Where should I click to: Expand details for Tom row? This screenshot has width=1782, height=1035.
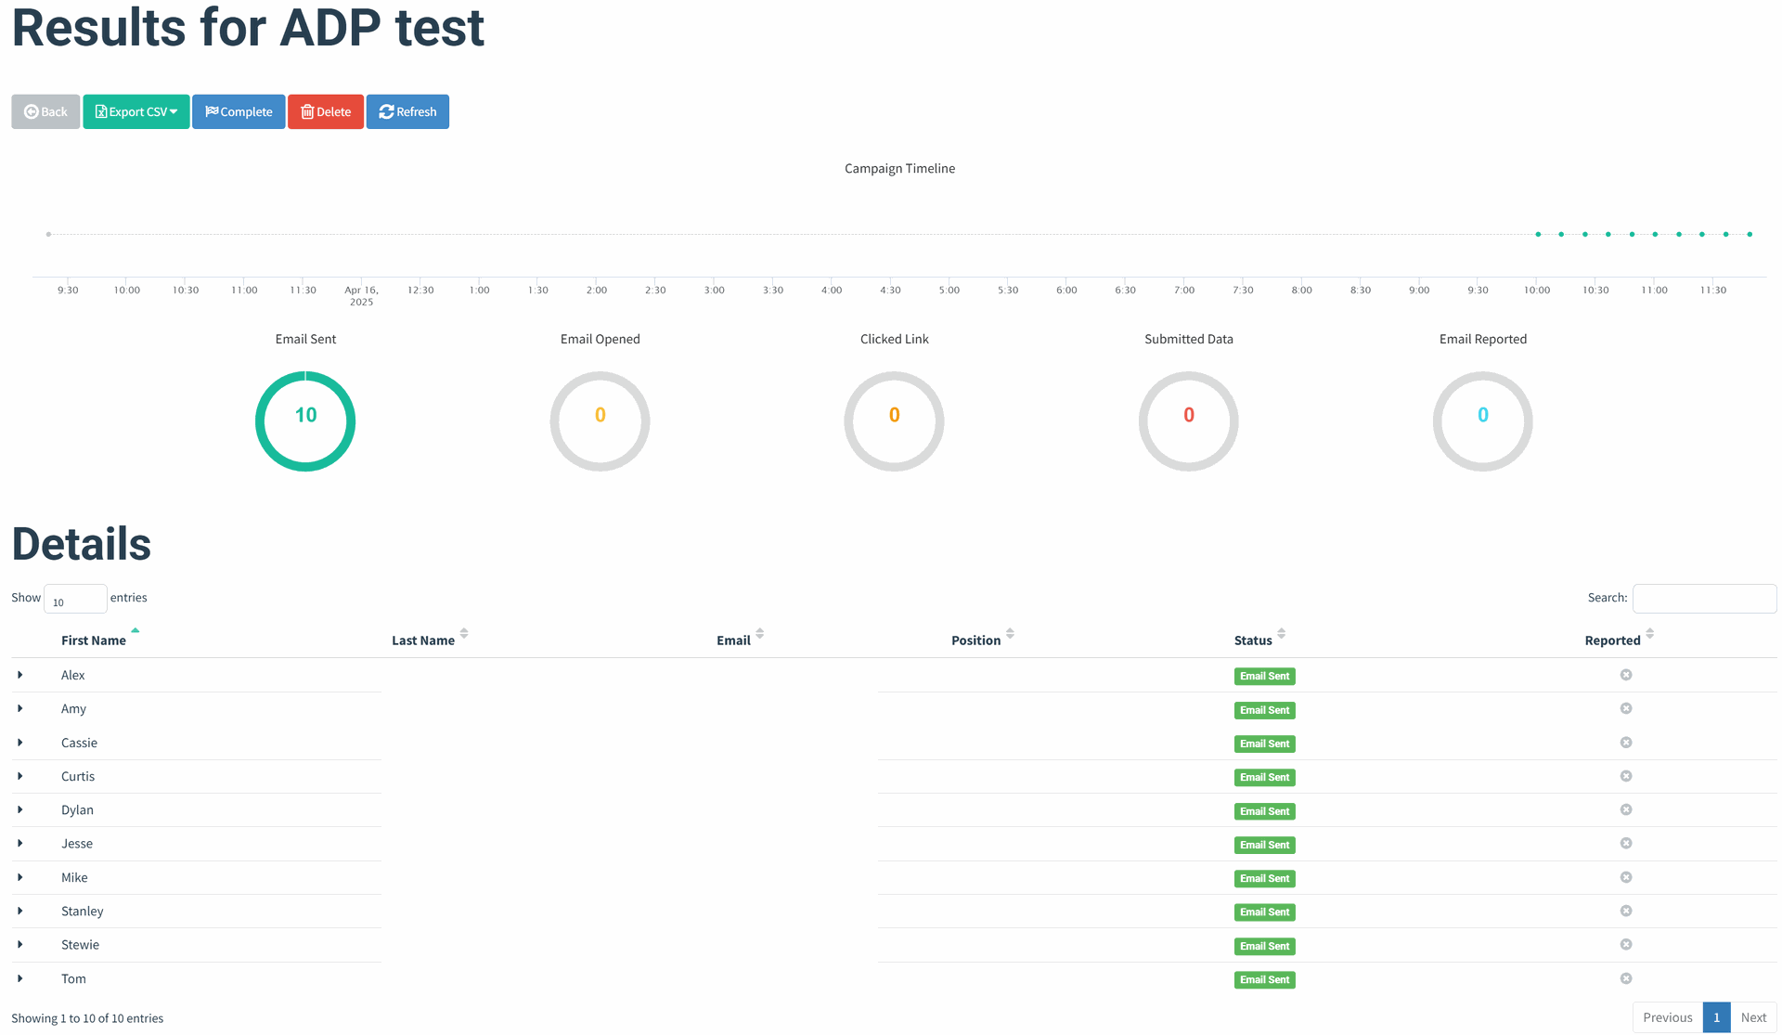(x=20, y=978)
